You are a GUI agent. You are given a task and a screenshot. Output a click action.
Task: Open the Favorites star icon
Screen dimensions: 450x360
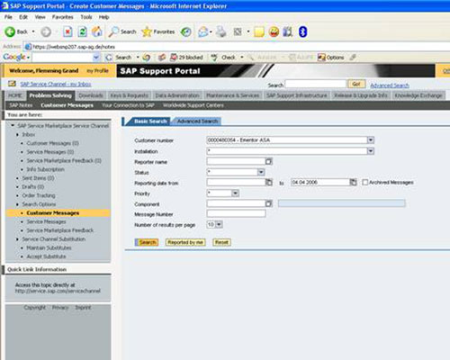[147, 31]
